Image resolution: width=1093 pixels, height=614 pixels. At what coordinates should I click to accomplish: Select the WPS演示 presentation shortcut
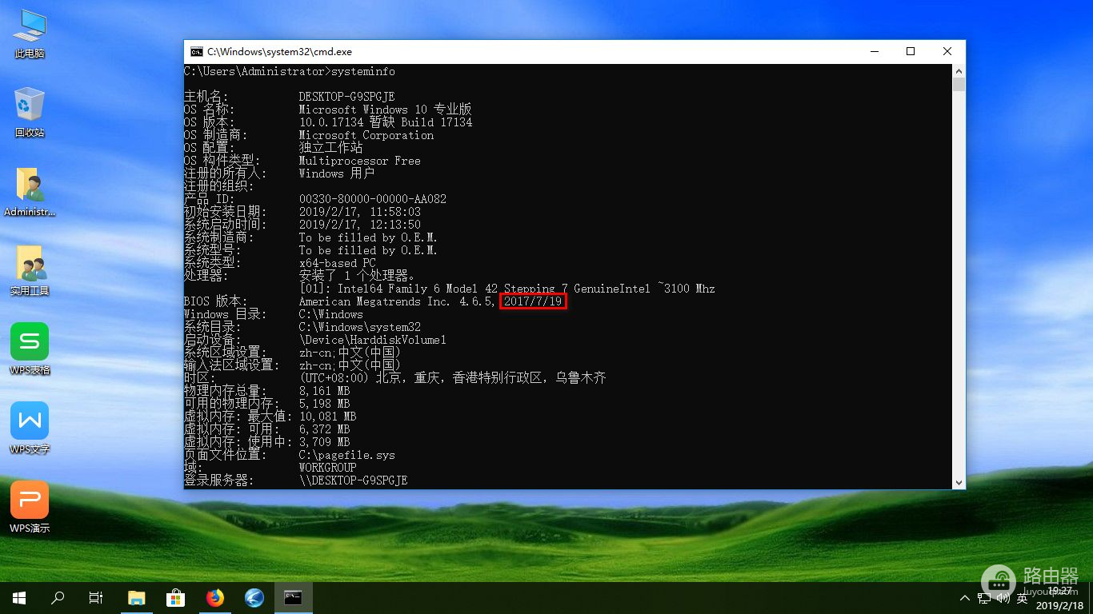click(30, 508)
